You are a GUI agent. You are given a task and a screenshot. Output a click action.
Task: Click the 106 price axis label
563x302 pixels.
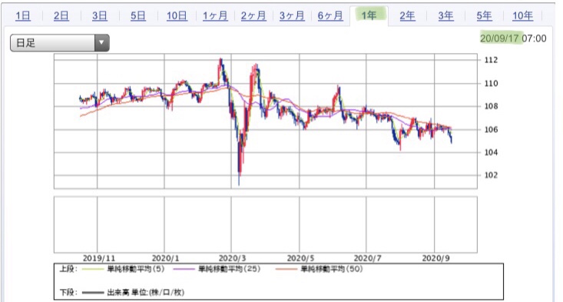pos(491,129)
